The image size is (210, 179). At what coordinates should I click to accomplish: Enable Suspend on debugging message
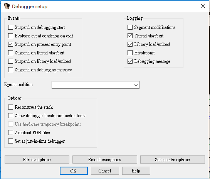(10, 70)
